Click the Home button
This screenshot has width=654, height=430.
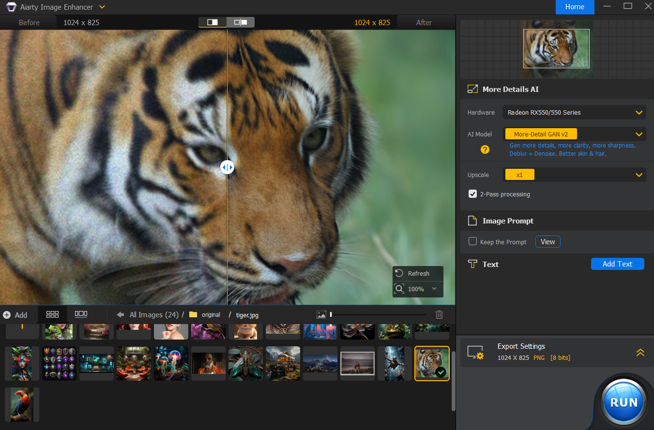tap(575, 7)
